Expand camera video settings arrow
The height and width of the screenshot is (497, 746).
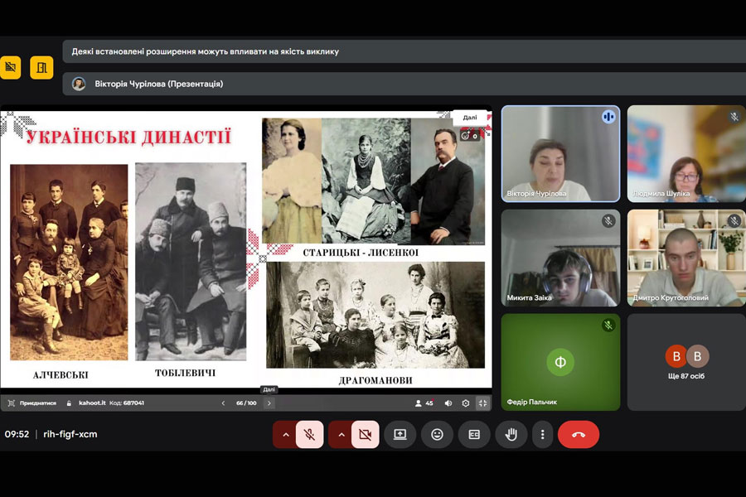pyautogui.click(x=341, y=434)
